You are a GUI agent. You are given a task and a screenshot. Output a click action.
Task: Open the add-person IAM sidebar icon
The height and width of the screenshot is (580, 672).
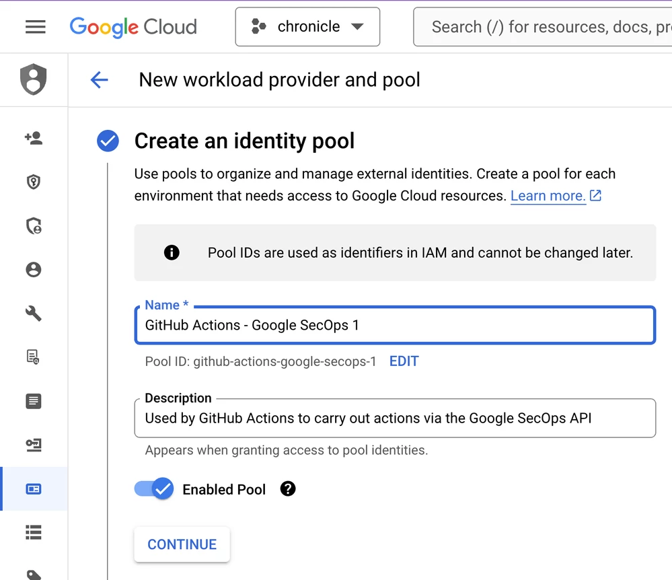click(x=34, y=139)
